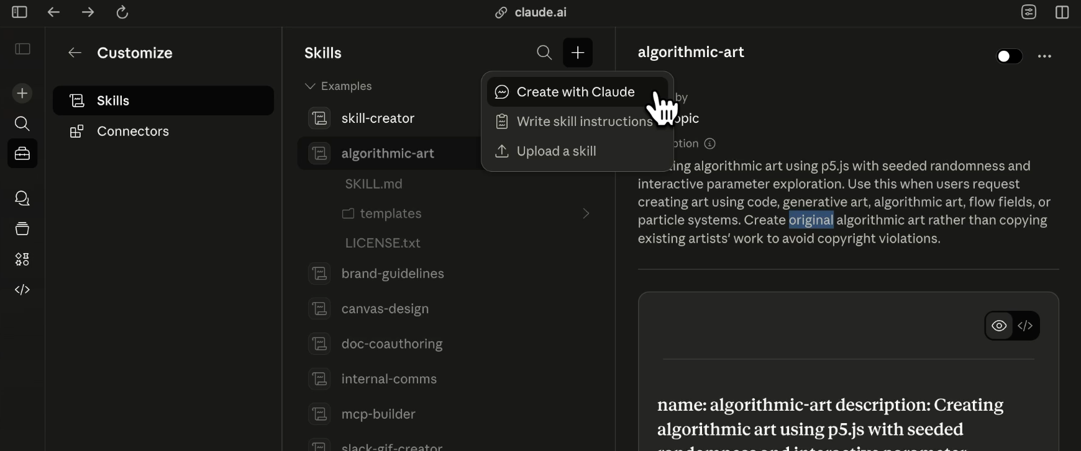Click the internal-comms skill icon
Viewport: 1081px width, 451px height.
coord(319,379)
